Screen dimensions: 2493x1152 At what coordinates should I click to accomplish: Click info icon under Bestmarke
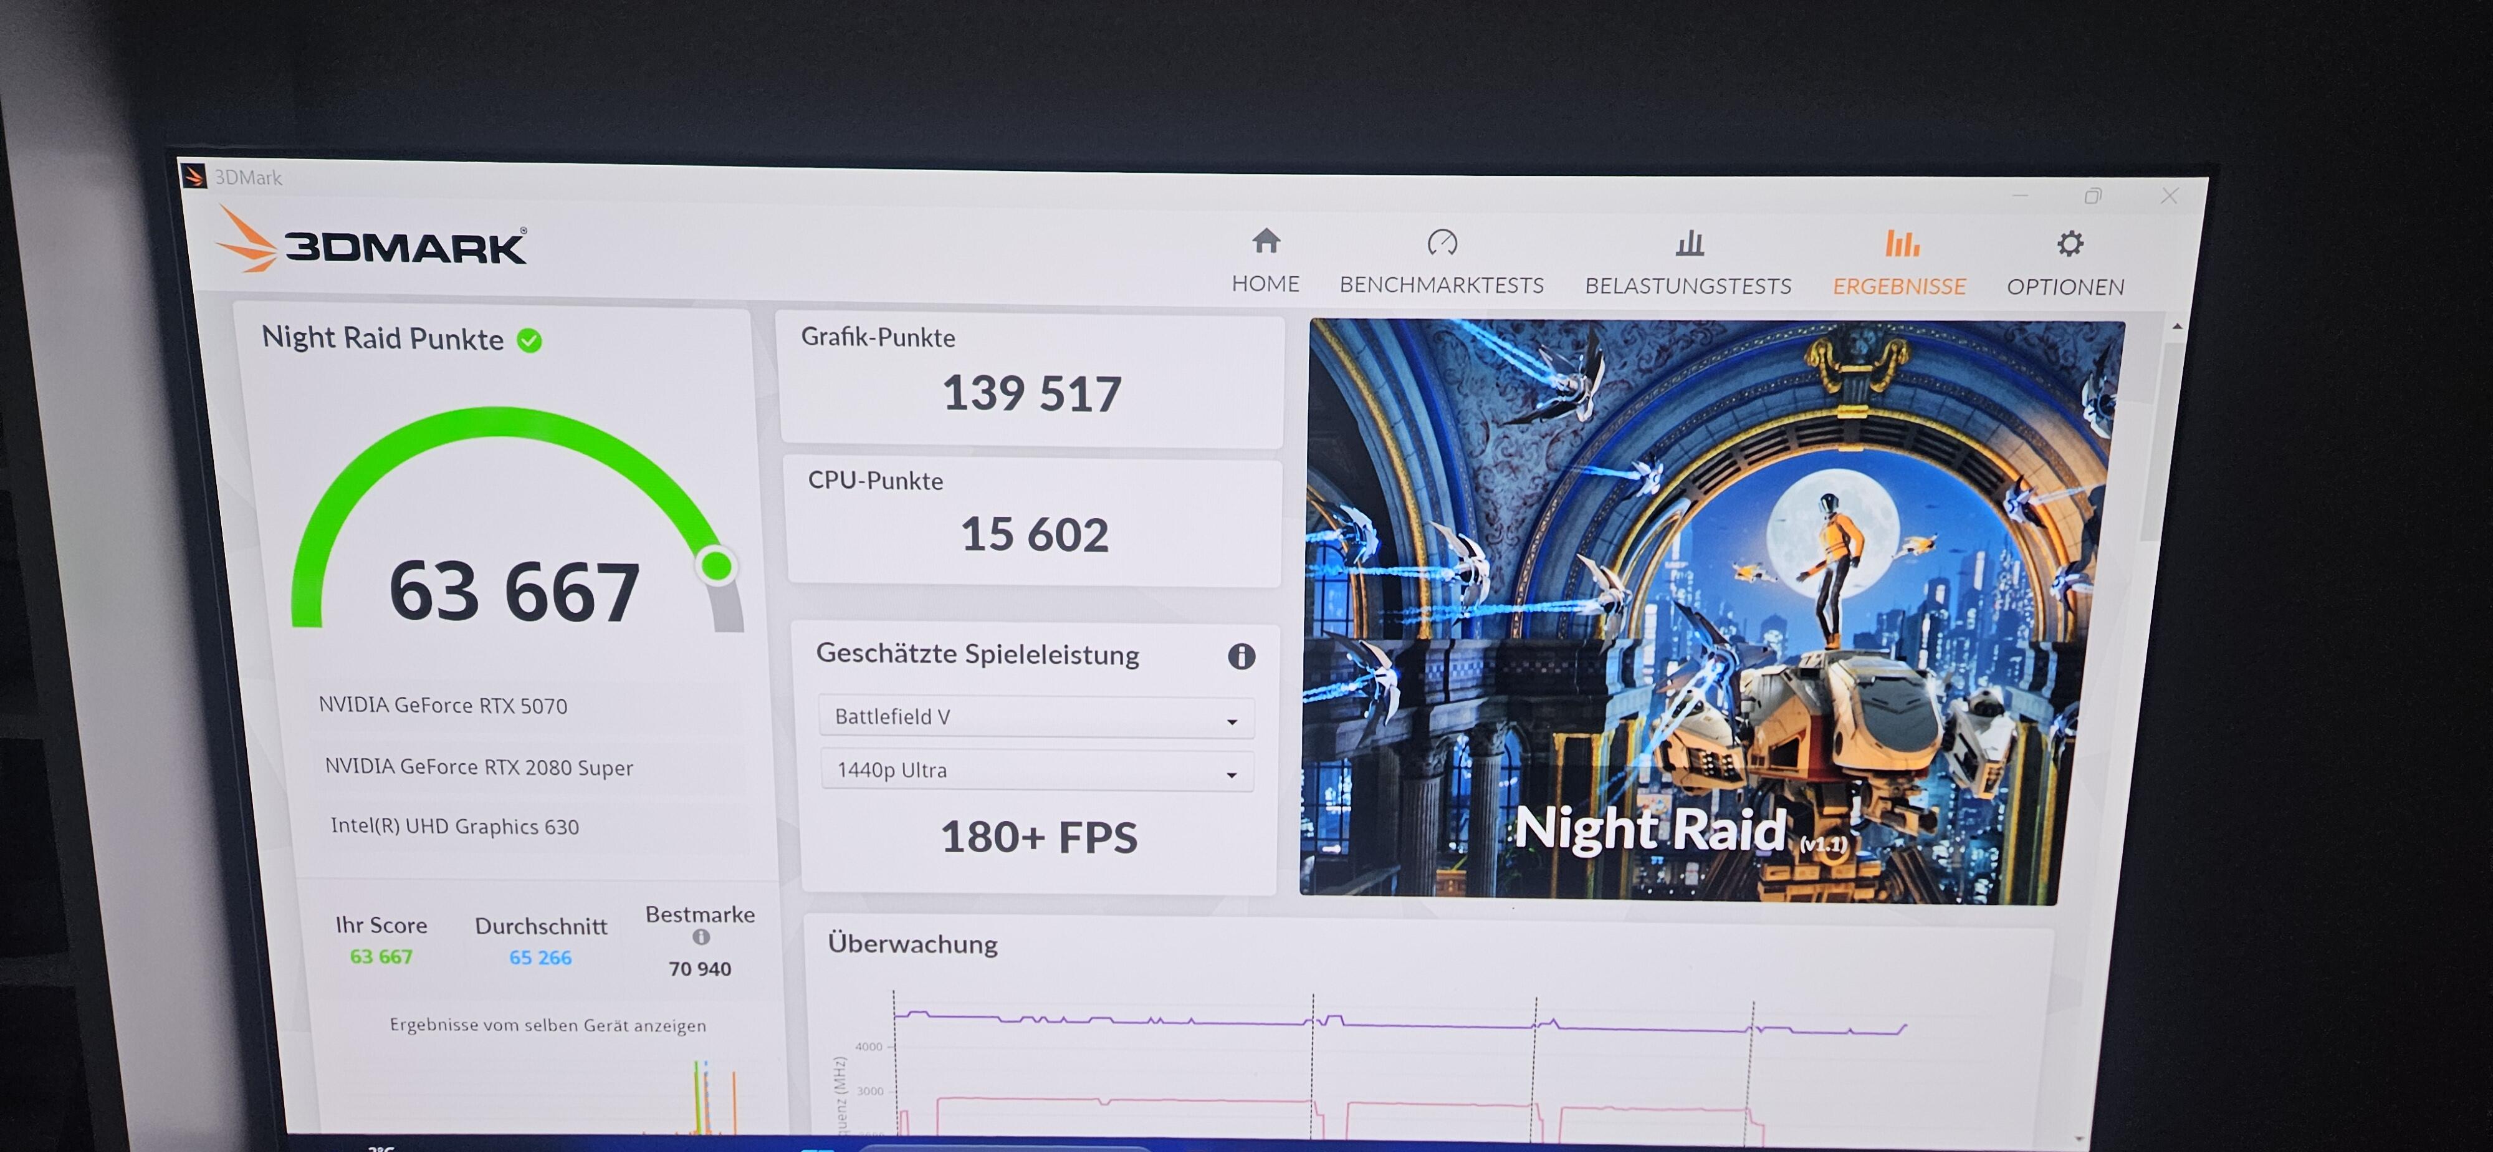tap(701, 937)
